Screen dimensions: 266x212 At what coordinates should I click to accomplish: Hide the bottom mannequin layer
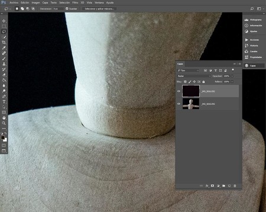[179, 104]
